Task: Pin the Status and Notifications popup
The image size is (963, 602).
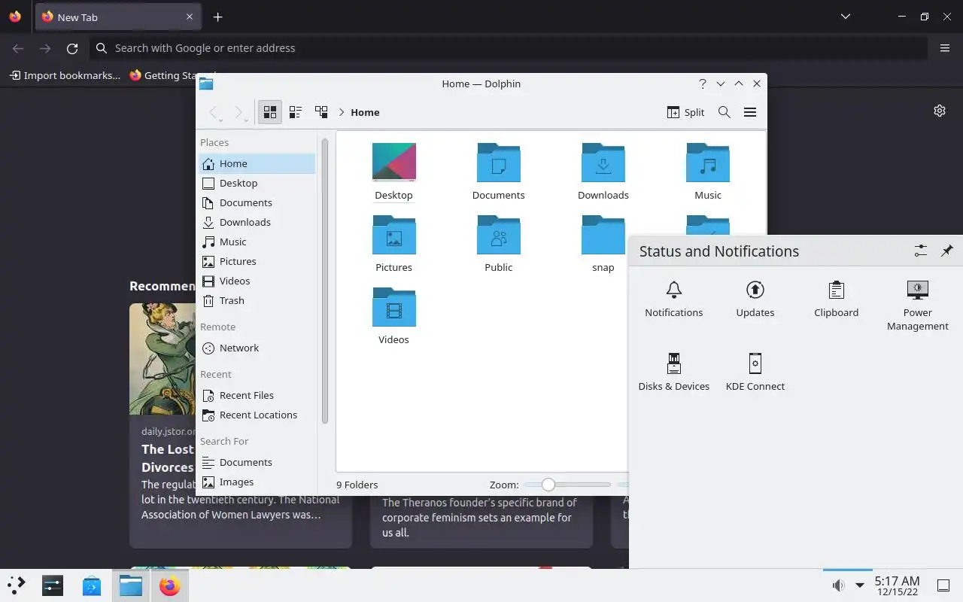Action: pyautogui.click(x=947, y=251)
